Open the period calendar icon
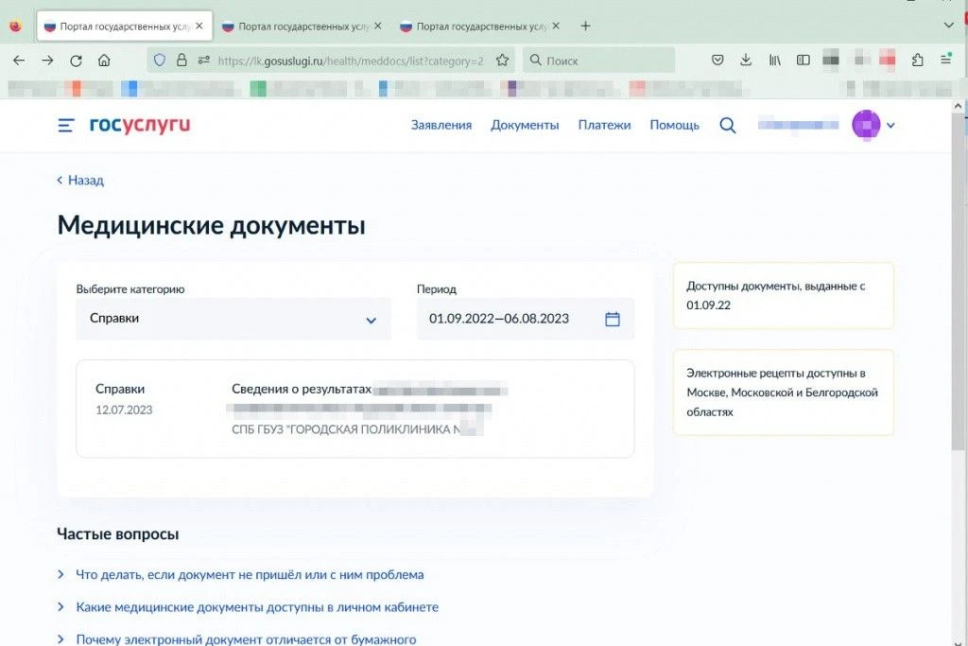This screenshot has height=646, width=968. (613, 320)
